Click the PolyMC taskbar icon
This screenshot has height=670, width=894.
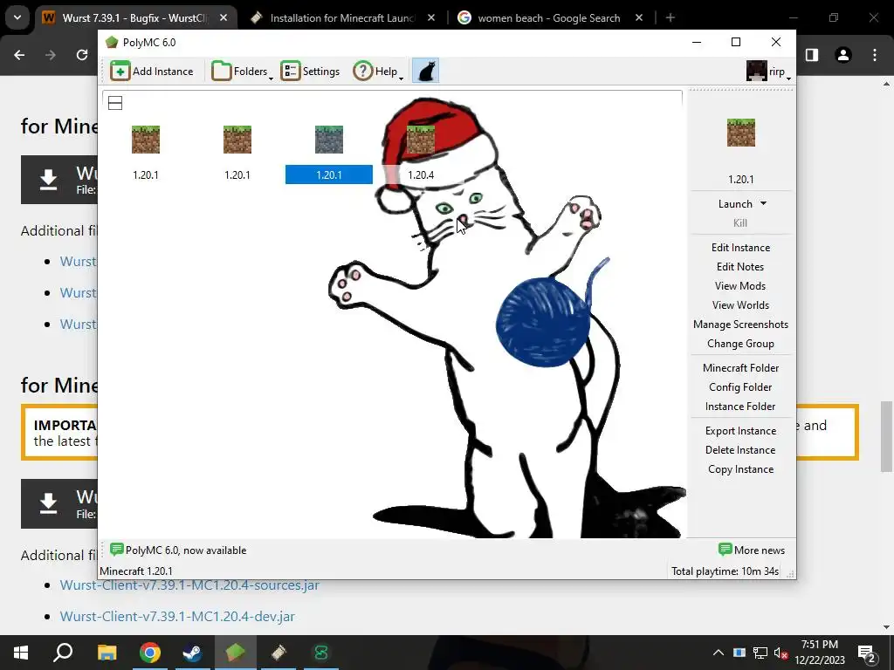(235, 653)
